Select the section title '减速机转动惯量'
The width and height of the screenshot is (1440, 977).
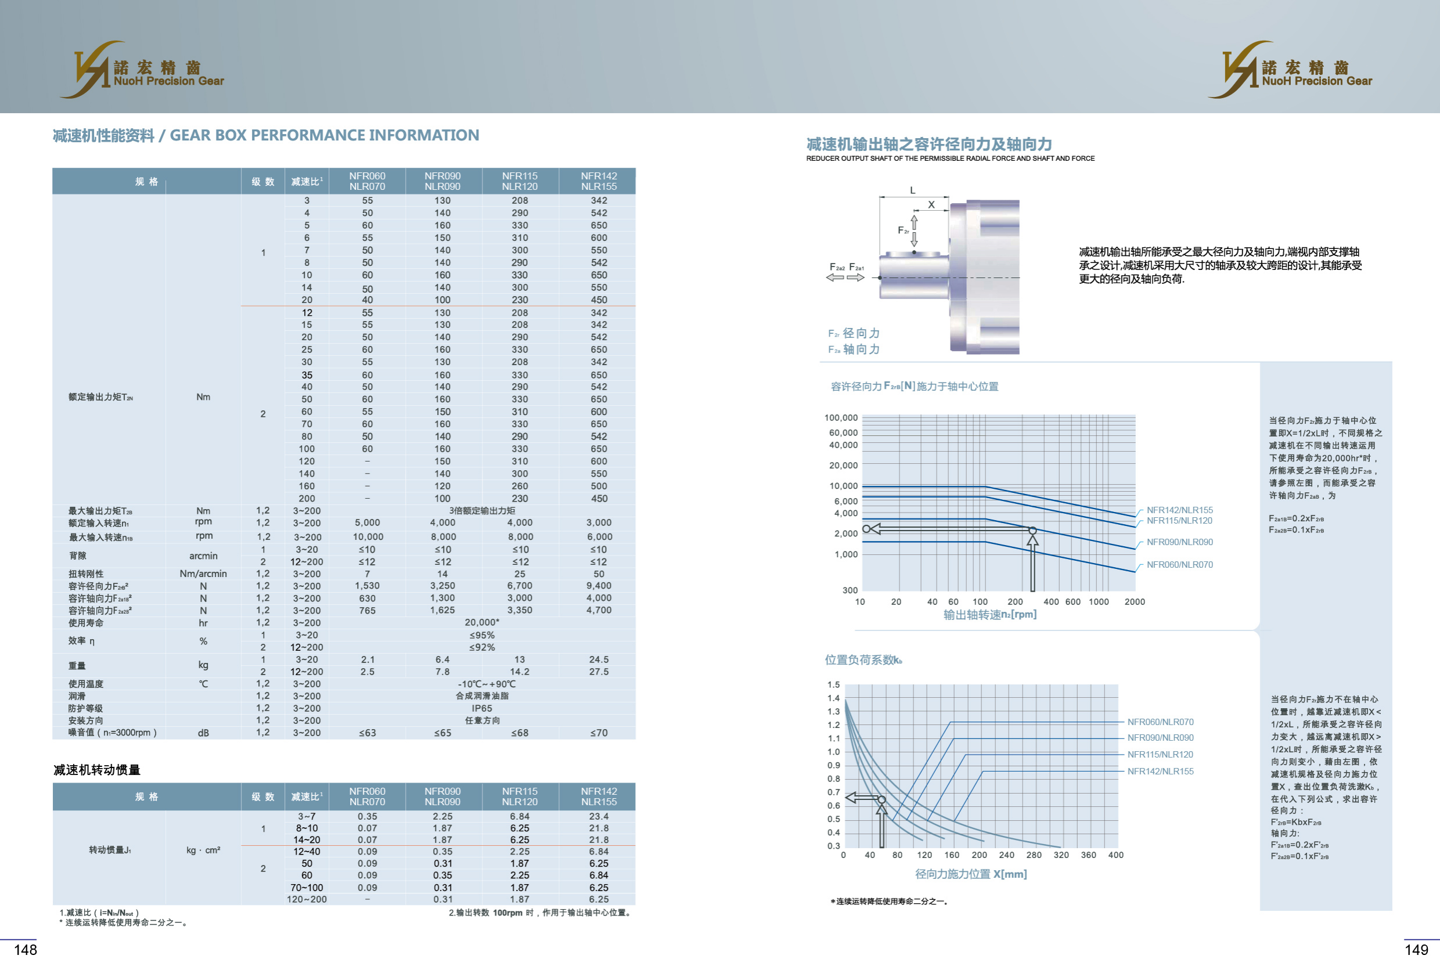[98, 770]
